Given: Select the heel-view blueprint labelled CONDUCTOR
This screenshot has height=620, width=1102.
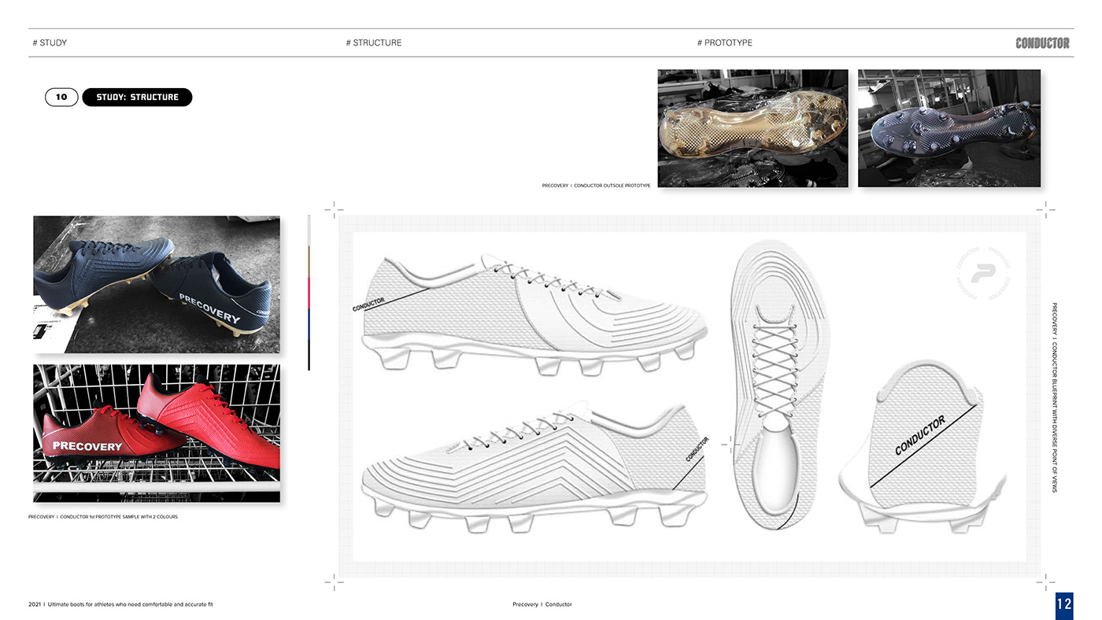Looking at the screenshot, I should click(x=923, y=448).
